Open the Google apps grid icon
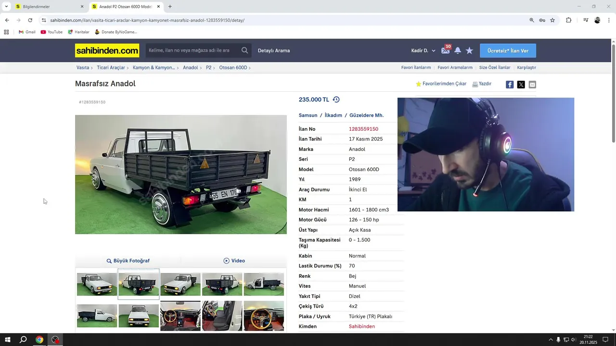Viewport: 616px width, 346px height. pyautogui.click(x=6, y=32)
